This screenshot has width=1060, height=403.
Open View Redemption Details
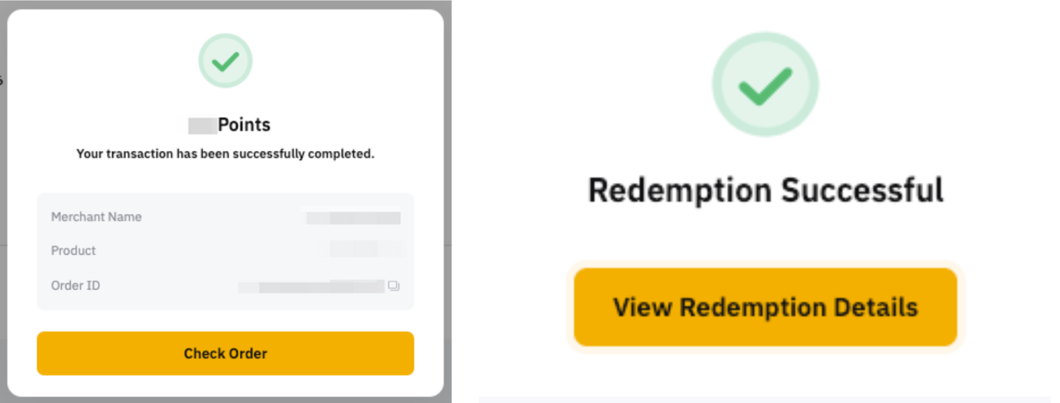click(765, 307)
